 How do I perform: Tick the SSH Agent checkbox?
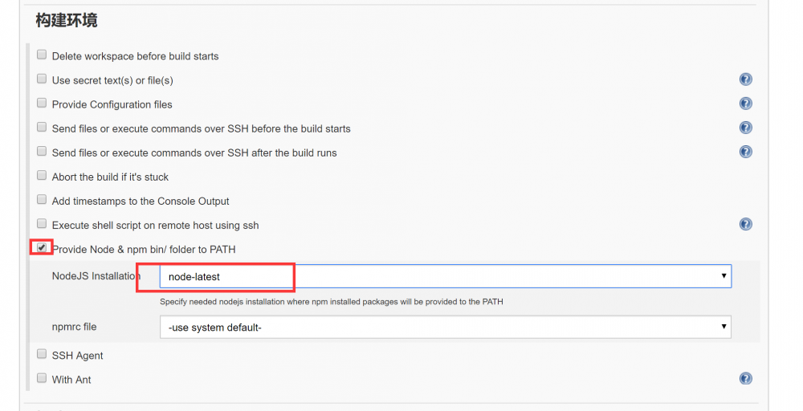coord(42,354)
